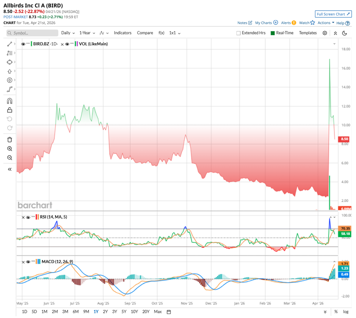Zoom in on the chart
The width and height of the screenshot is (356, 318).
pyautogui.click(x=9, y=149)
